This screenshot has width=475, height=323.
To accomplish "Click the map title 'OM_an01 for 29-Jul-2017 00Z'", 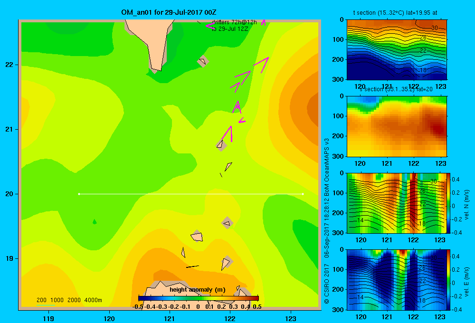I will (x=169, y=12).
